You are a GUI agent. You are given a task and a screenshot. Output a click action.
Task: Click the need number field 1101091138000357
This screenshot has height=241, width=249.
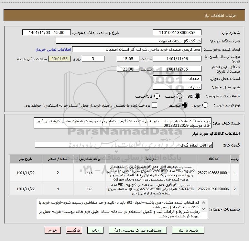tap(177, 33)
